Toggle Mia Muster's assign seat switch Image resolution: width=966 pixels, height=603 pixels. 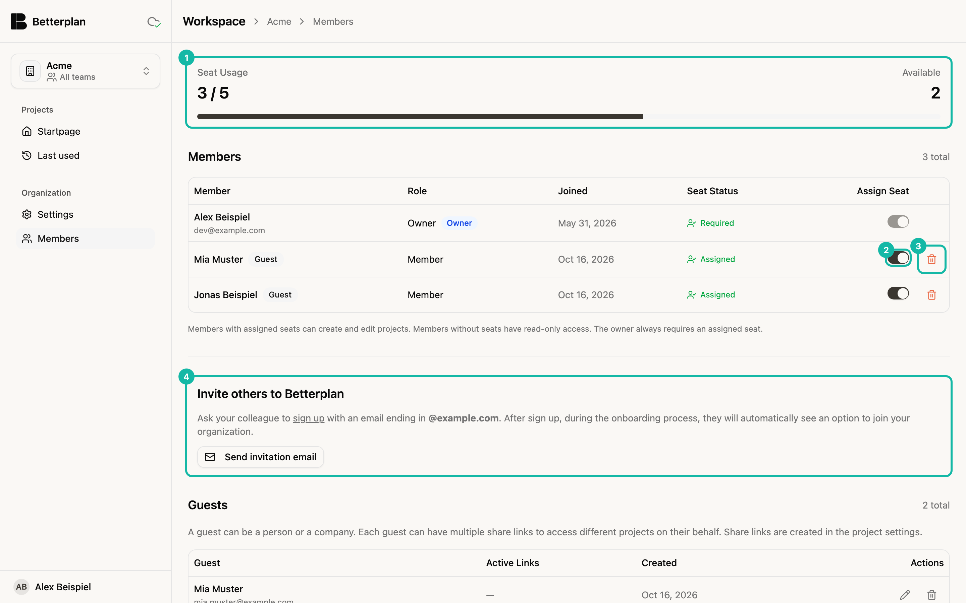coord(898,258)
